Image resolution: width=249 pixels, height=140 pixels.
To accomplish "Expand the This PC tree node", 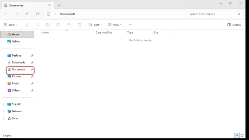I will (4, 104).
